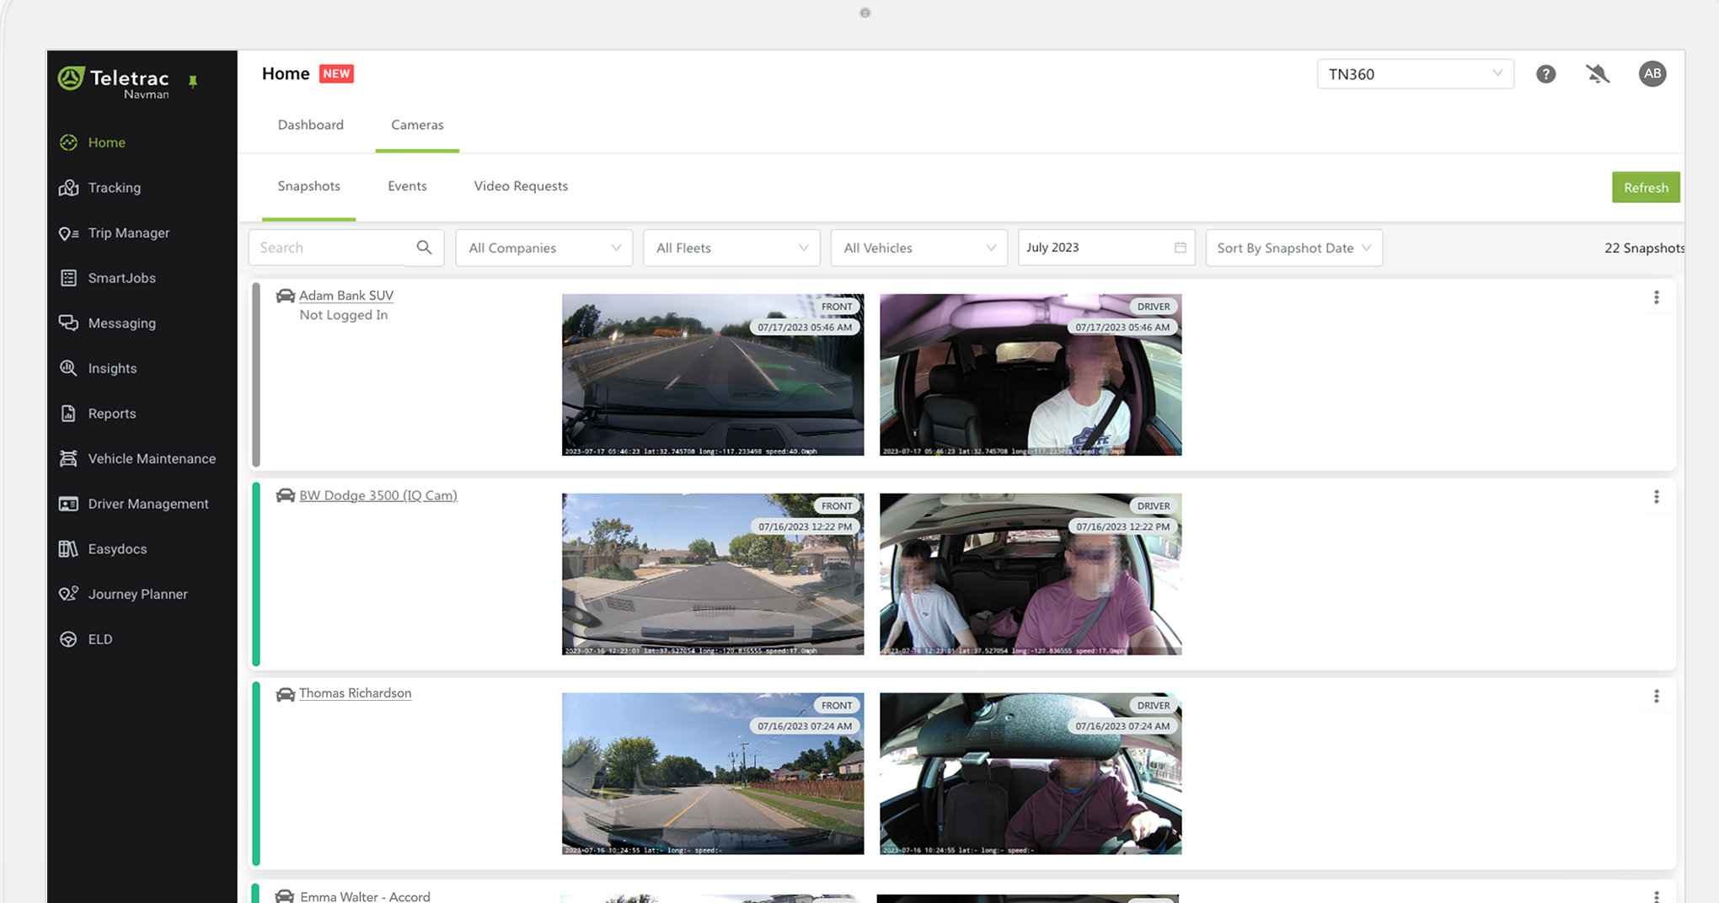1719x903 pixels.
Task: Click the search magnifier icon
Action: click(x=424, y=248)
